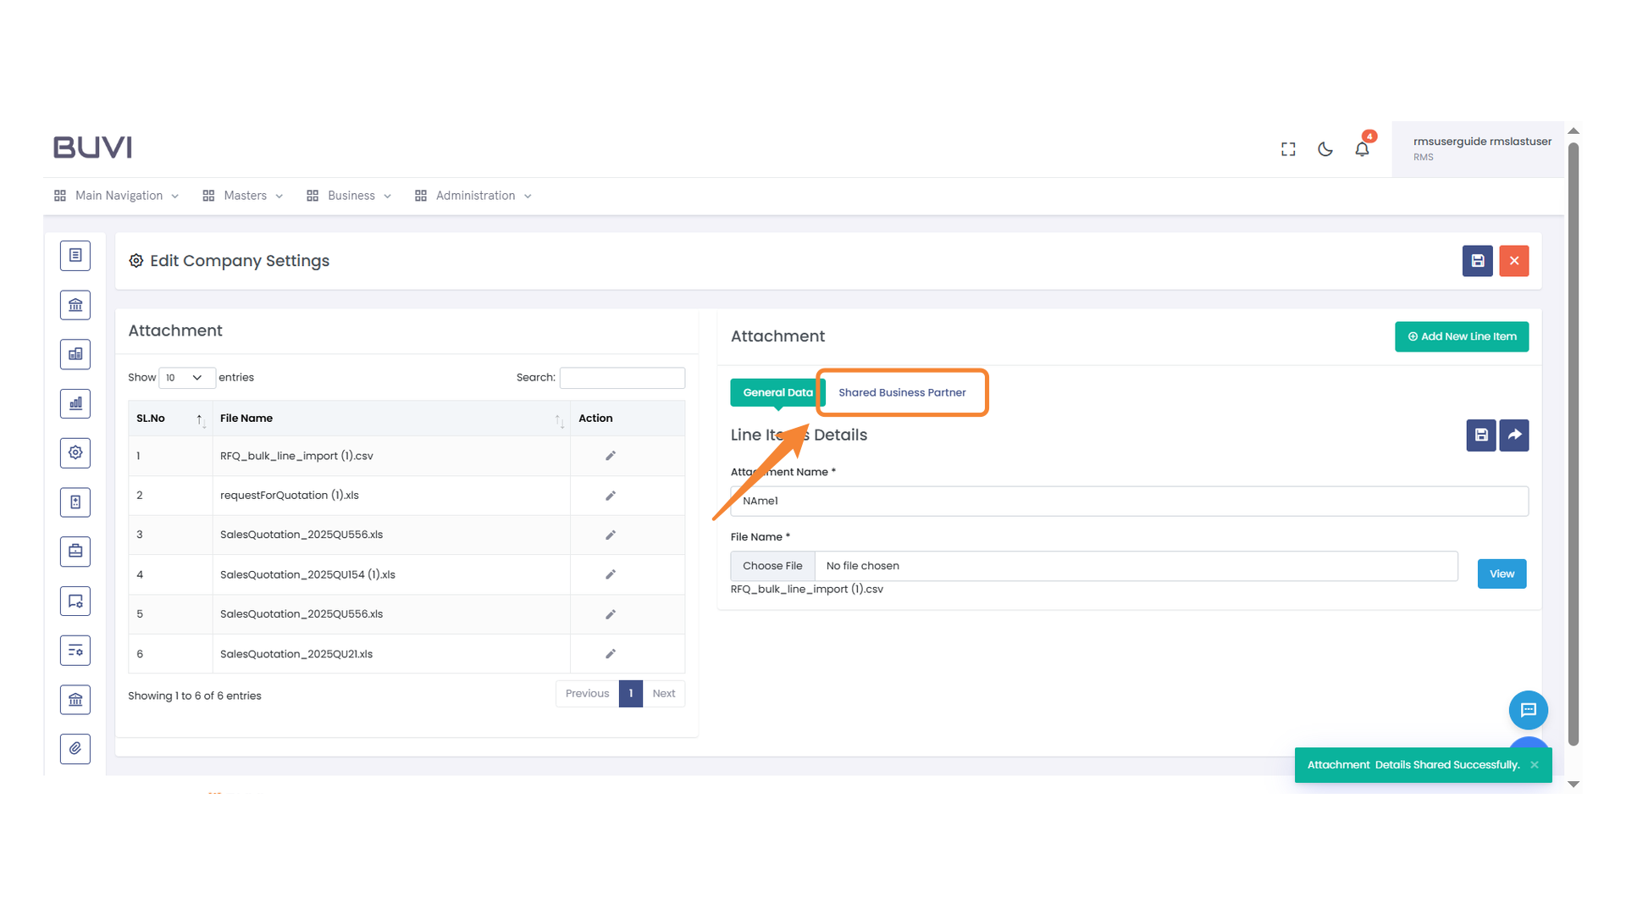Expand the Administration menu

(473, 195)
